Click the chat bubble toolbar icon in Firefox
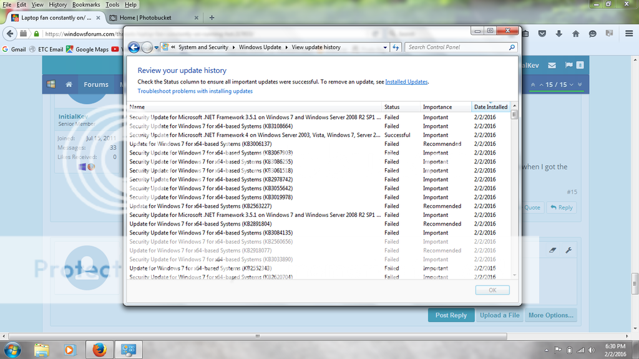The height and width of the screenshot is (359, 639). [x=593, y=34]
